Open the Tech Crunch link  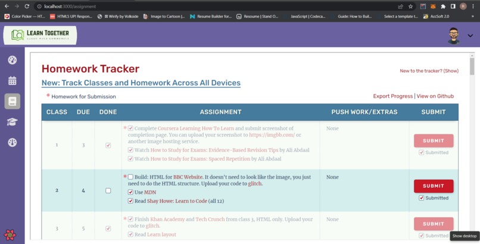210,219
